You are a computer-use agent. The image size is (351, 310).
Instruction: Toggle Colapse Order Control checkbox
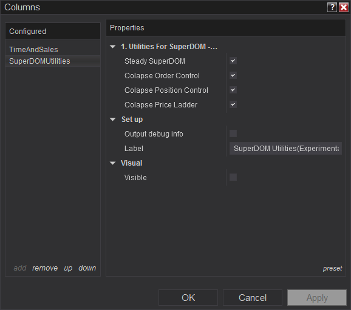click(233, 75)
